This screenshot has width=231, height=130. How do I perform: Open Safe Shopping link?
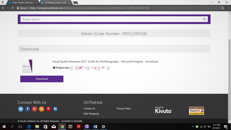(91, 114)
